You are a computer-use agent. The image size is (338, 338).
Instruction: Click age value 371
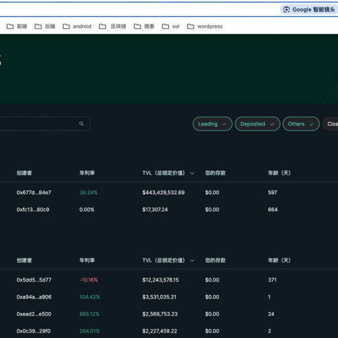coord(272,280)
